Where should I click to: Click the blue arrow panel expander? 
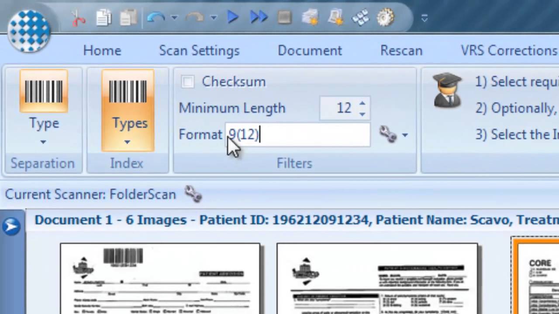(11, 225)
